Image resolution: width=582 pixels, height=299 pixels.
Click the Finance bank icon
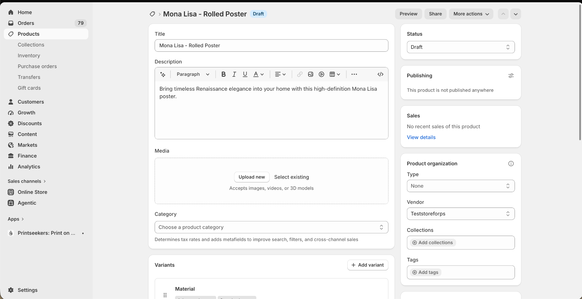point(11,156)
